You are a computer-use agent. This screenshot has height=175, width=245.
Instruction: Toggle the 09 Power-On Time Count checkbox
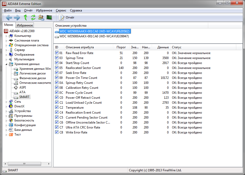pos(57,78)
